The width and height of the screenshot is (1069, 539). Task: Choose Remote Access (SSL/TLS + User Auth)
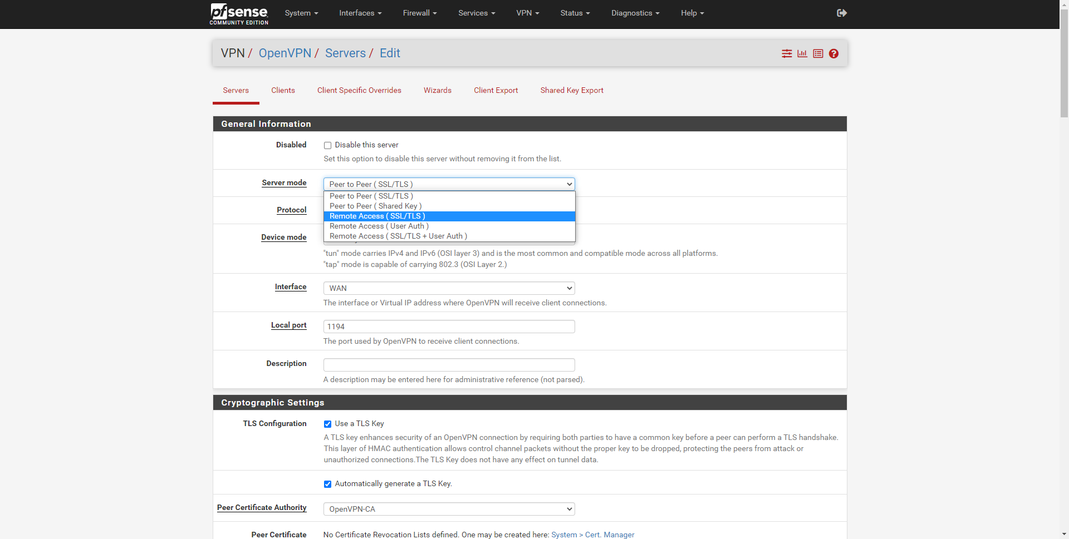pos(449,236)
